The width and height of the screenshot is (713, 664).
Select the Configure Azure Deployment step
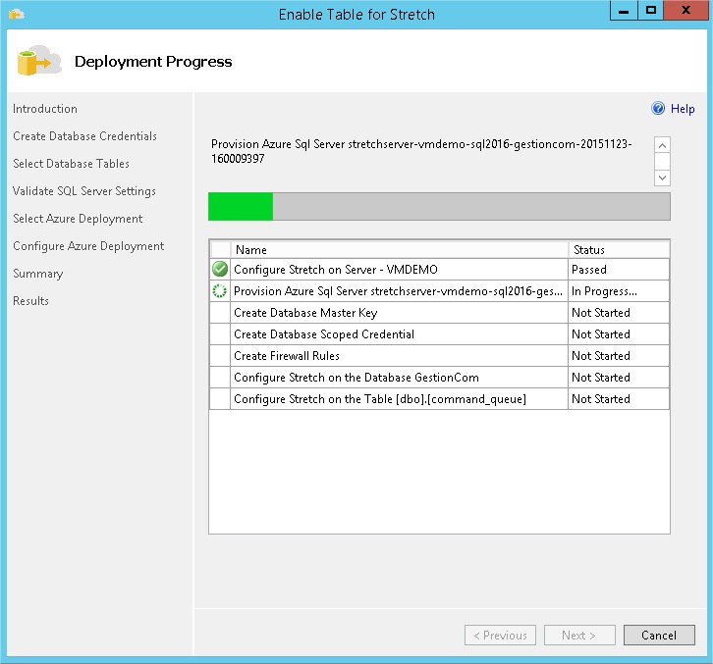(88, 246)
